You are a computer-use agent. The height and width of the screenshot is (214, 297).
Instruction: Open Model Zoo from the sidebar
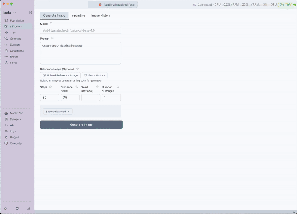(16, 113)
